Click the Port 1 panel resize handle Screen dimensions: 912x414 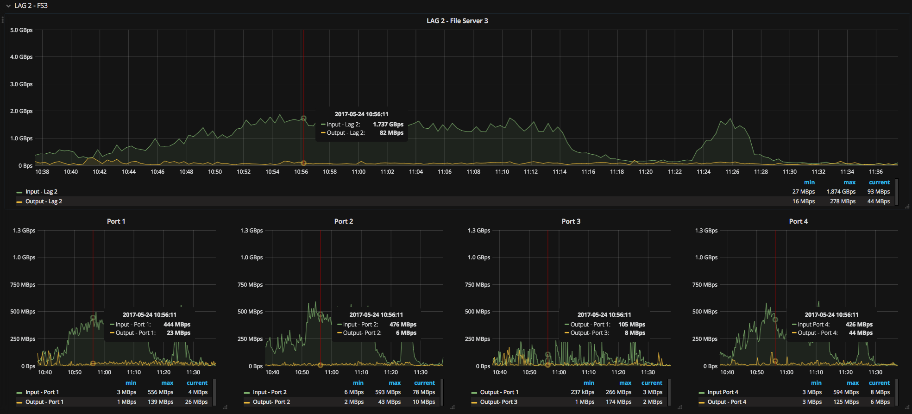pos(225,408)
